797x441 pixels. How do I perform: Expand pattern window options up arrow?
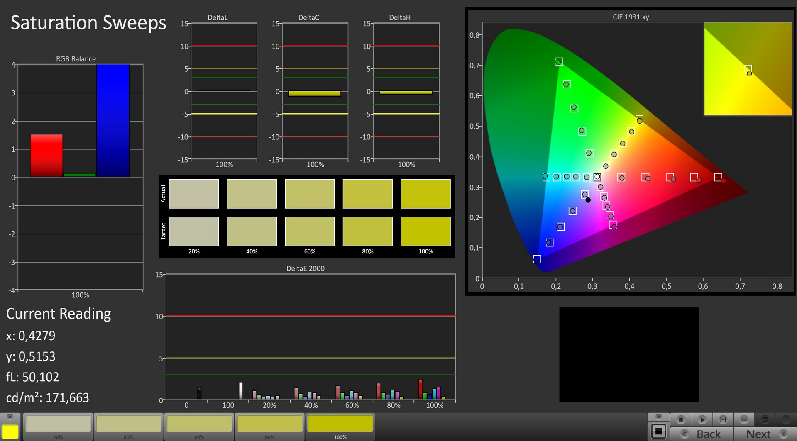click(658, 417)
